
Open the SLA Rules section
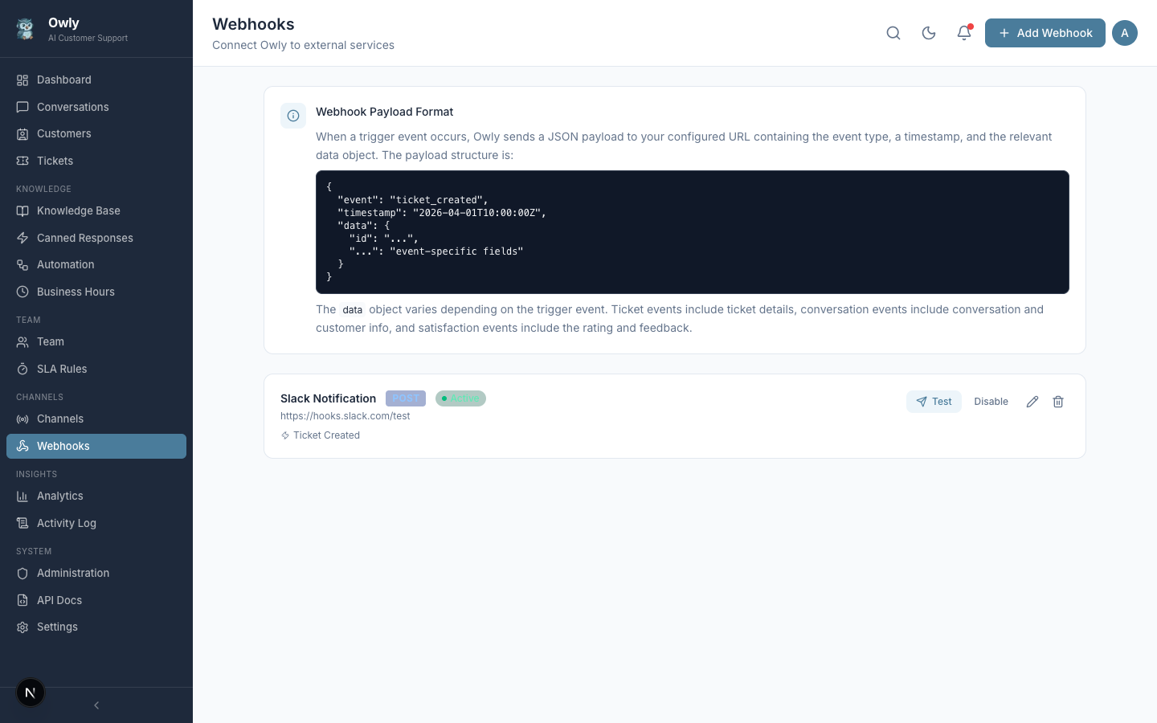point(62,369)
